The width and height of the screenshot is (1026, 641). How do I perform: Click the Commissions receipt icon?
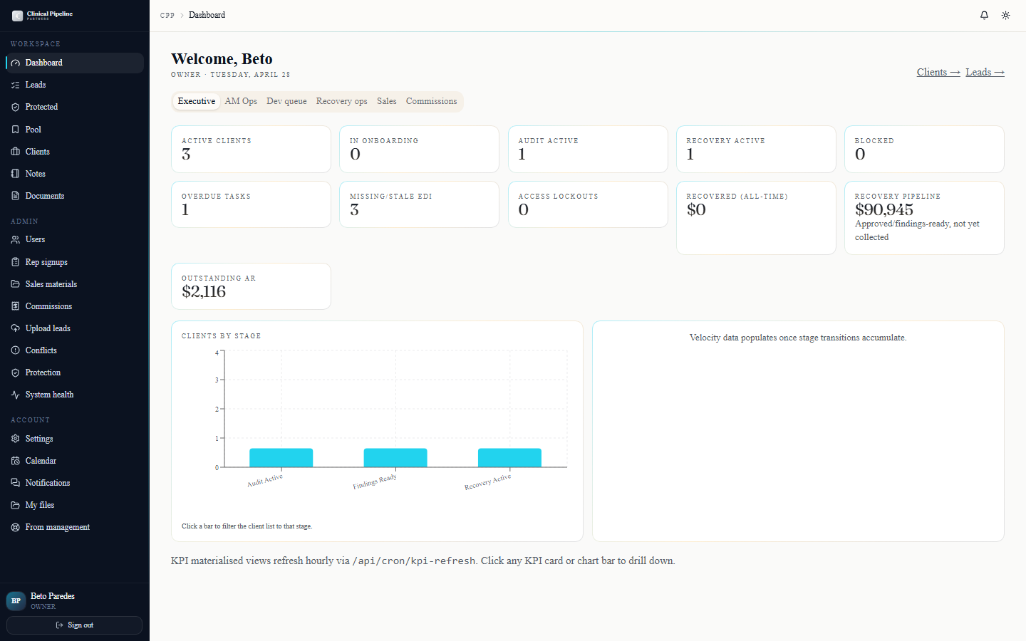(x=16, y=306)
